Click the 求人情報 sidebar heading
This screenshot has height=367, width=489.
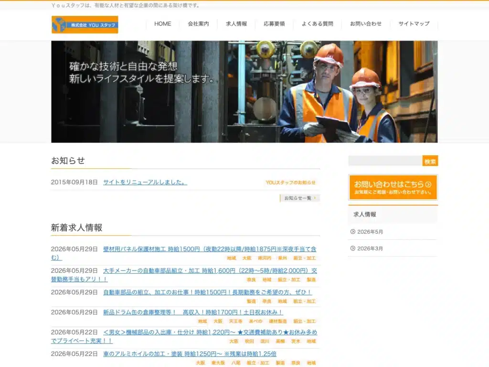pos(364,215)
